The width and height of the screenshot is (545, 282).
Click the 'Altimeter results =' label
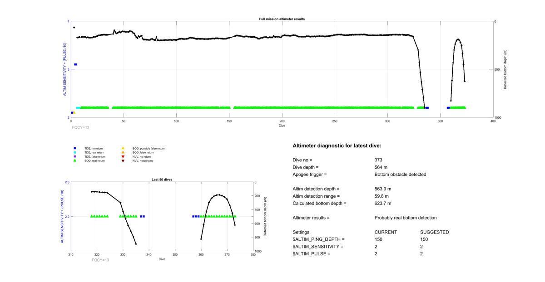[x=311, y=218]
